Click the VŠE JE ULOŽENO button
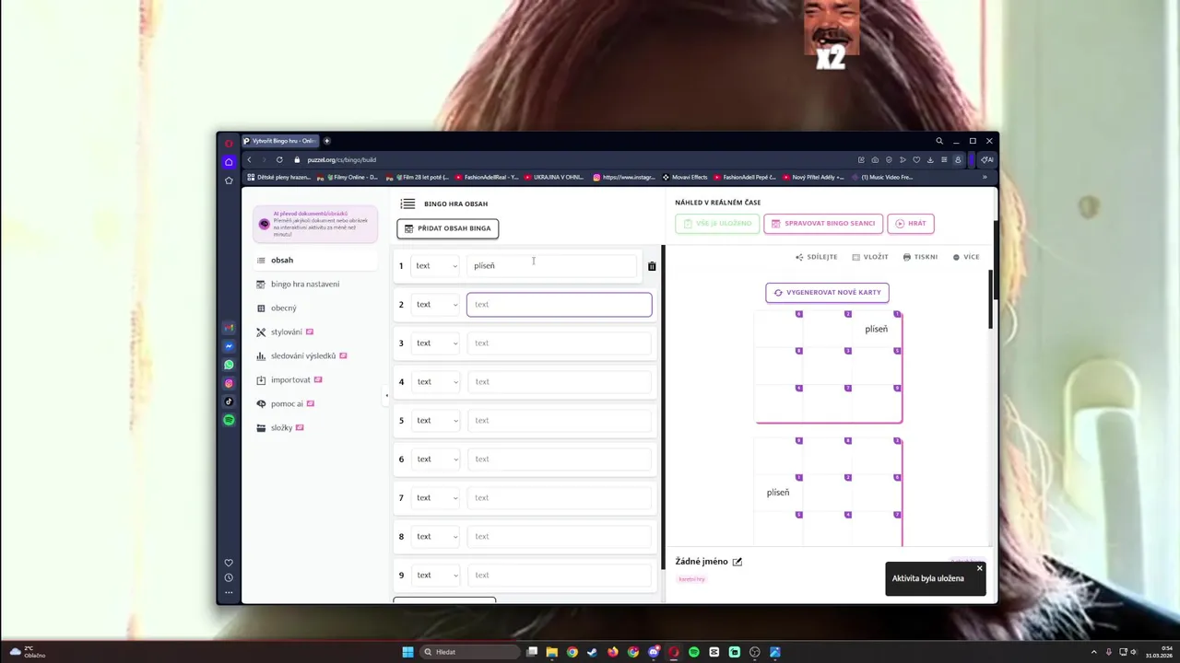Viewport: 1180px width, 663px height. coord(717,224)
